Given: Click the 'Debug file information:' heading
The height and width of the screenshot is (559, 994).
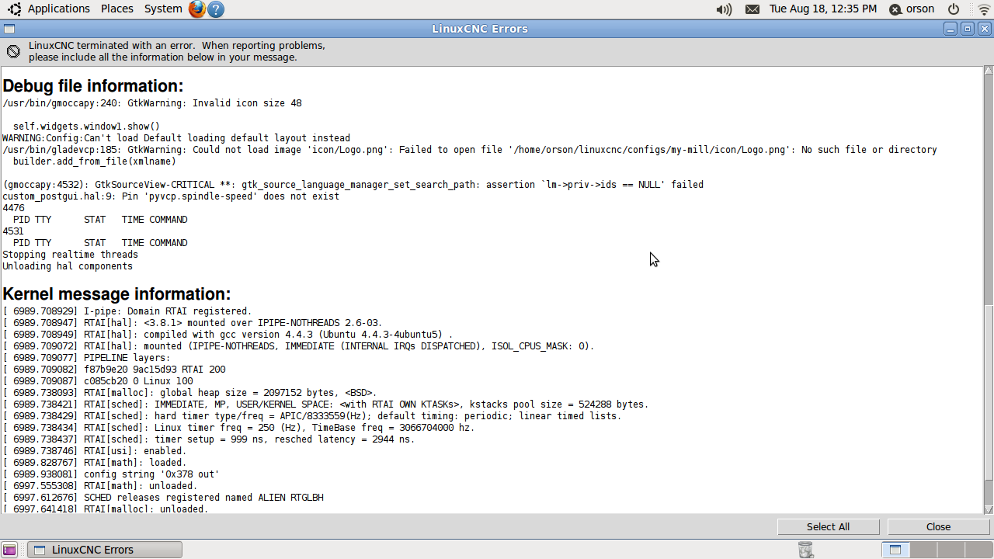Looking at the screenshot, I should tap(93, 85).
